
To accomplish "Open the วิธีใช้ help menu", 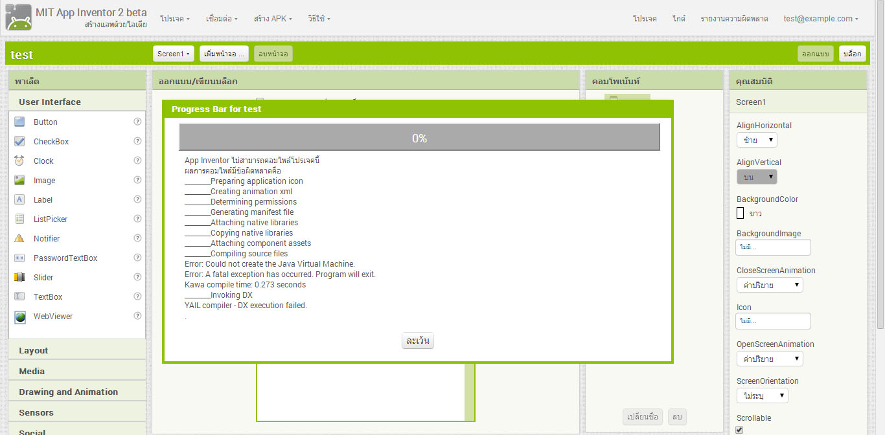I will point(319,19).
